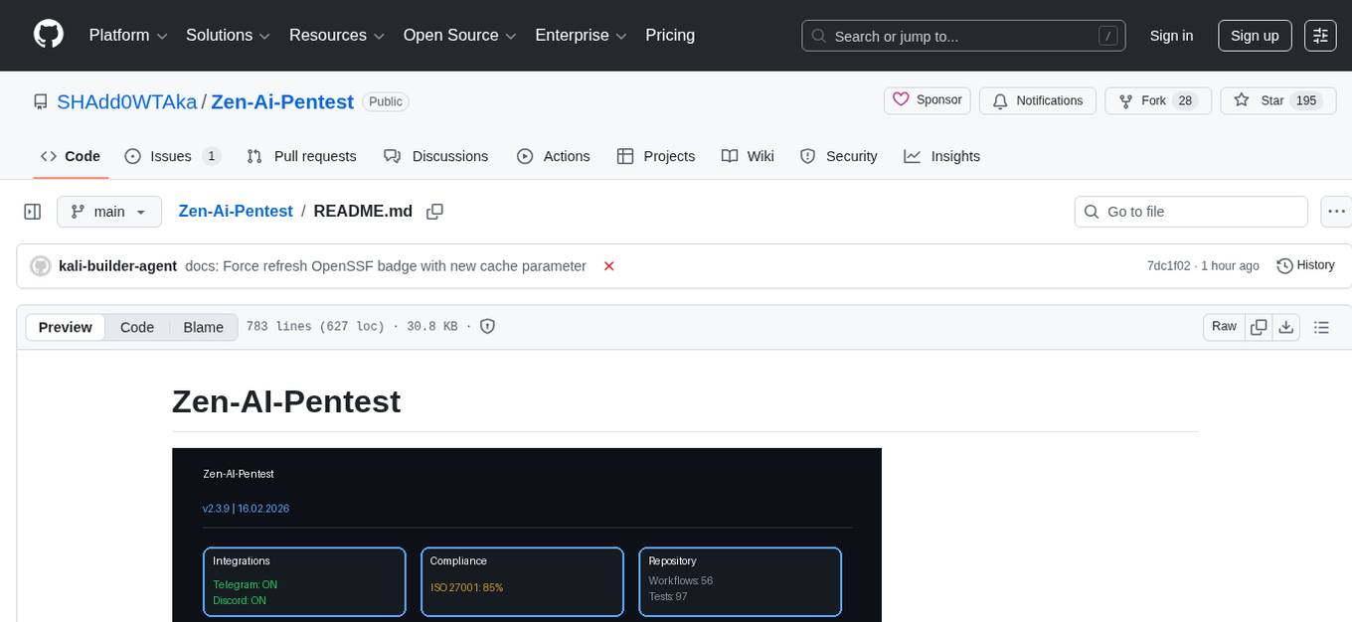Open the top-right navigation grid icon
The height and width of the screenshot is (622, 1352).
point(1320,35)
